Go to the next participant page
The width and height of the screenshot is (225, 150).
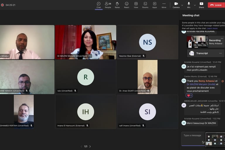[x=90, y=146]
